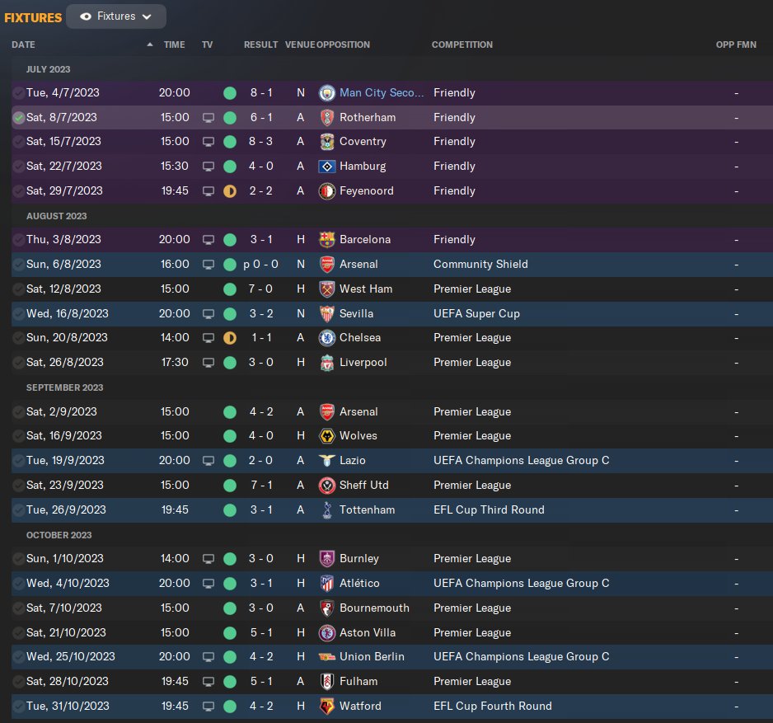Click the Barcelona club badge
This screenshot has height=723, width=773.
(x=327, y=240)
